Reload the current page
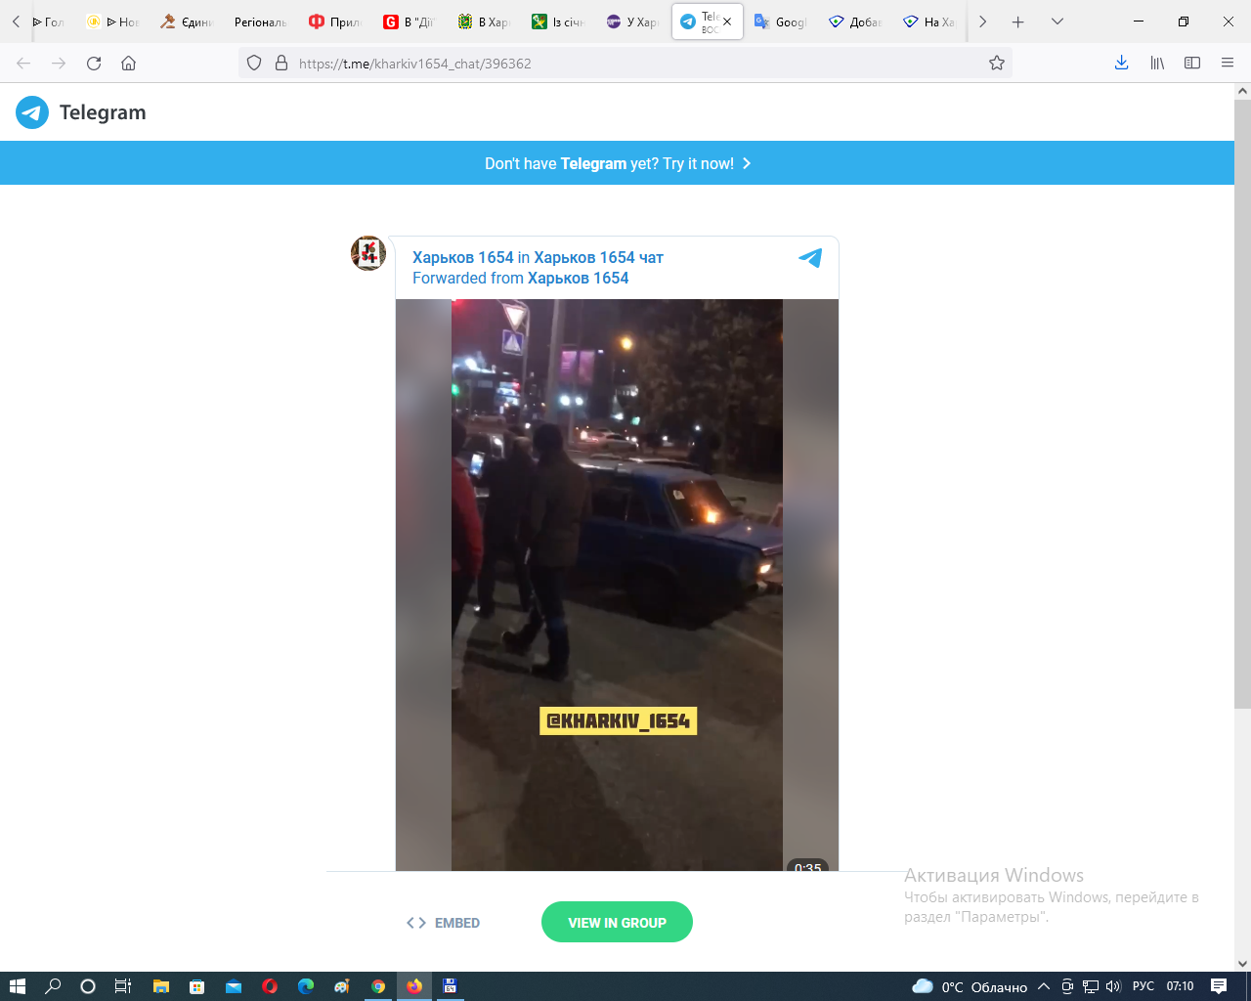The width and height of the screenshot is (1251, 1001). (94, 64)
